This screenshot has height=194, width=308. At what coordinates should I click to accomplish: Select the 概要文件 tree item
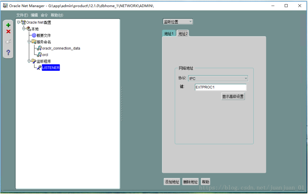(44, 35)
